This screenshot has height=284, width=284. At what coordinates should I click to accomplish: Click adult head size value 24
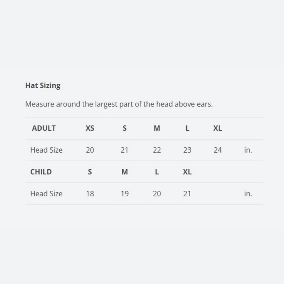coord(218,150)
